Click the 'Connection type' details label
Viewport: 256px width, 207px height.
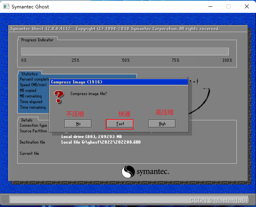(33, 126)
